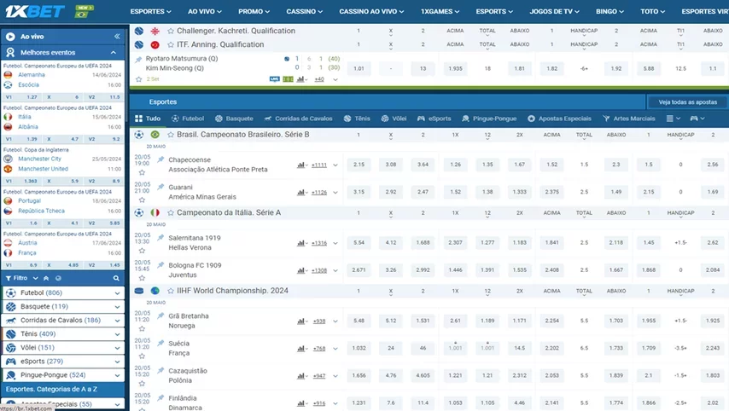Select odds 5.48 for Grã Bretanha

(x=359, y=321)
